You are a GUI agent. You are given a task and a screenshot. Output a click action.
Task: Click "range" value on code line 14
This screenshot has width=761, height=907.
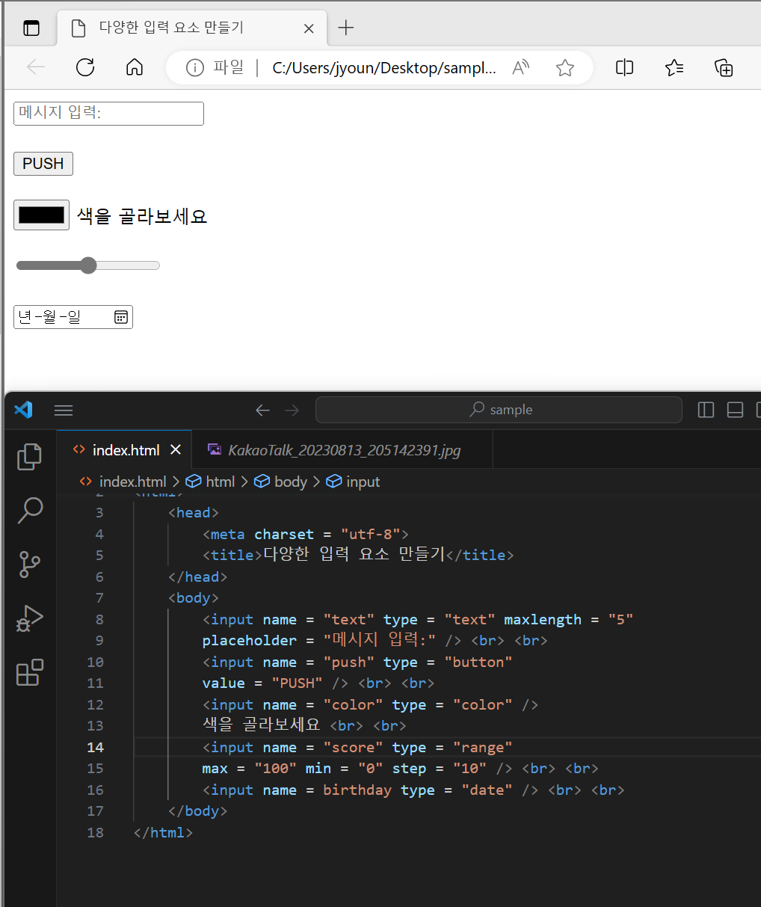(x=483, y=748)
